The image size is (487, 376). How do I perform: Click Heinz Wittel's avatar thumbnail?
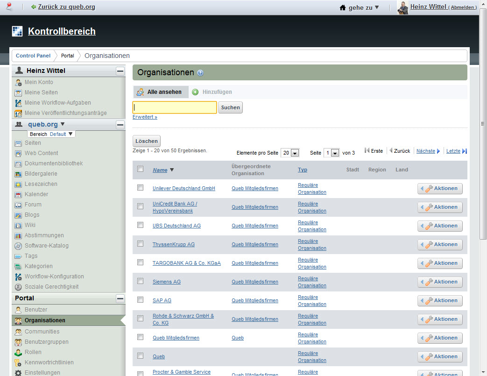402,7
